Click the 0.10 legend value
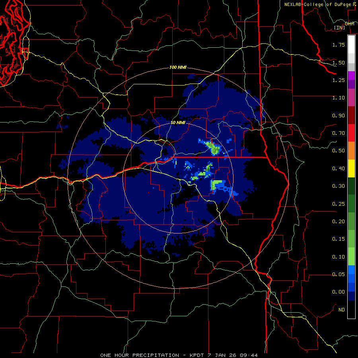Viewport: 358px width, 358px height. (x=339, y=257)
